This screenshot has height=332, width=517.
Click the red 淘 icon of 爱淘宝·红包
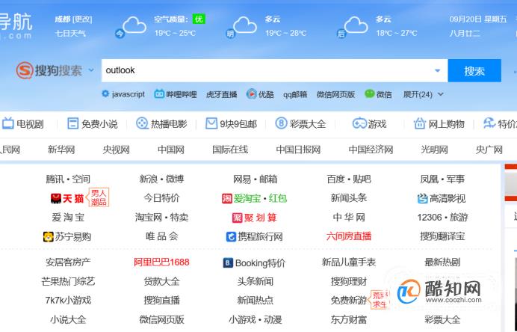[227, 198]
